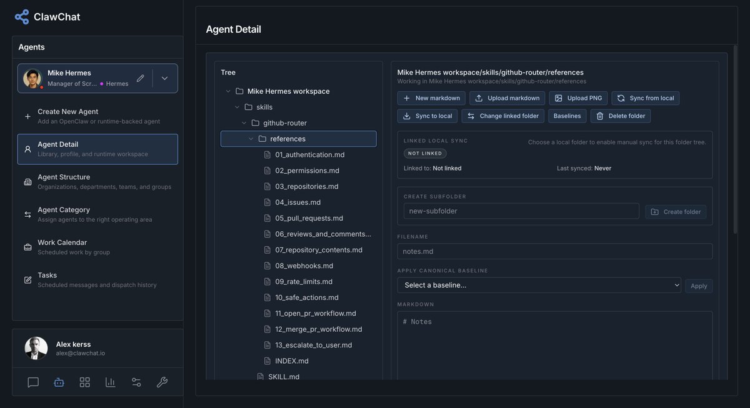
Task: Collapse the Mike Hermes workspace folder
Action: tap(228, 91)
